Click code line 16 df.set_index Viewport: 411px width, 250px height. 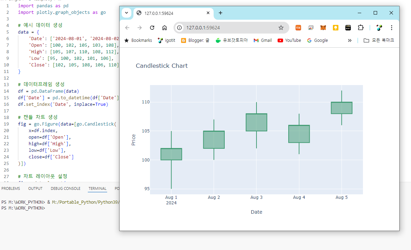pos(63,104)
